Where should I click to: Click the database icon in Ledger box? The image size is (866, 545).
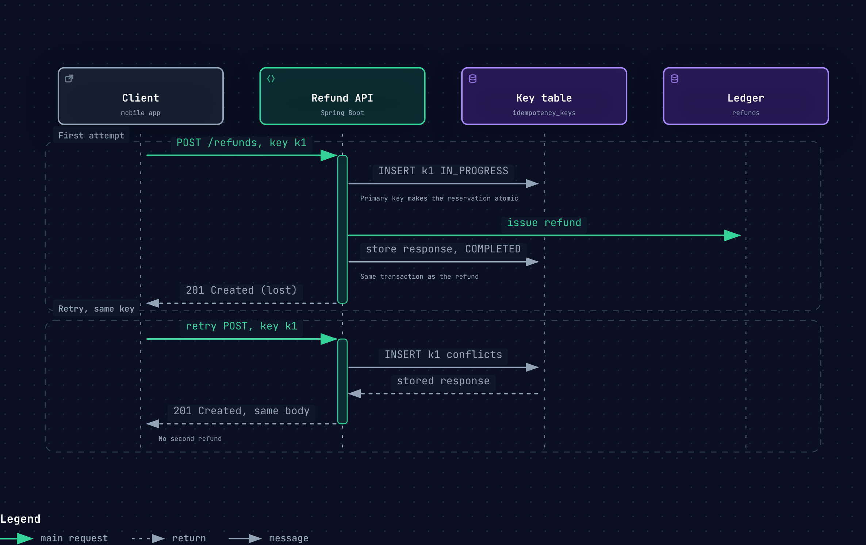[x=674, y=79]
